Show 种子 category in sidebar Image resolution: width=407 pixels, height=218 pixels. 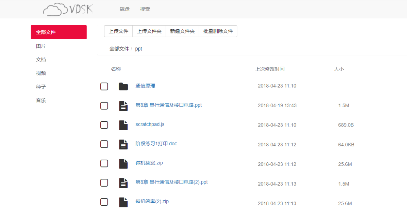41,87
